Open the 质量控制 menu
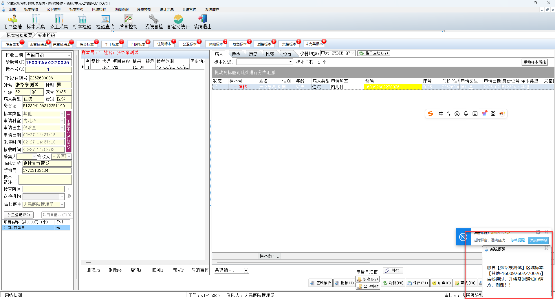Image resolution: width=555 pixels, height=299 pixels. pos(144,10)
